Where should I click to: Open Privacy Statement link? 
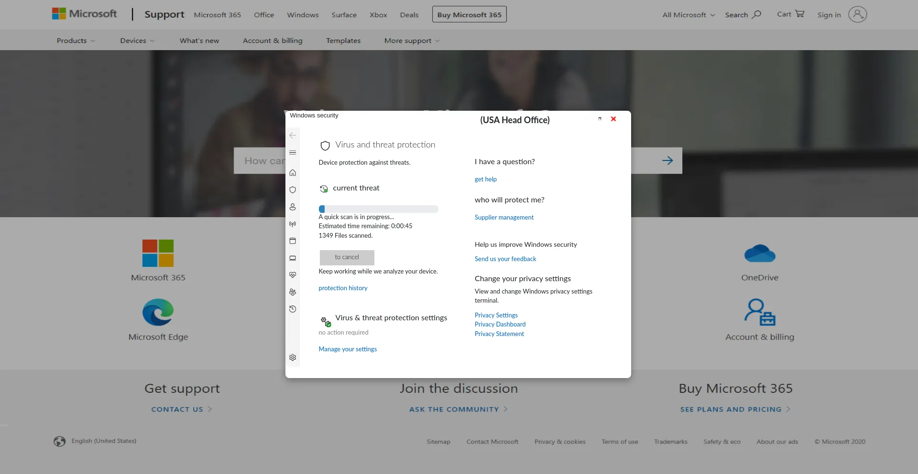(499, 334)
